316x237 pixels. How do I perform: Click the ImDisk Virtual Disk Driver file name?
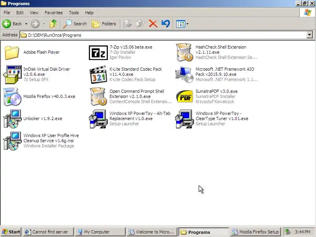47,71
